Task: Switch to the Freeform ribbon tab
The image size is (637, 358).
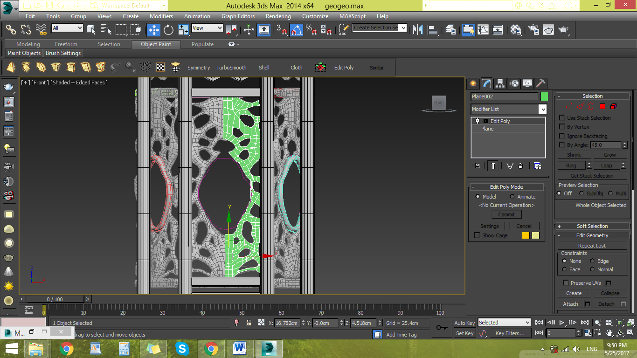Action: coord(66,44)
